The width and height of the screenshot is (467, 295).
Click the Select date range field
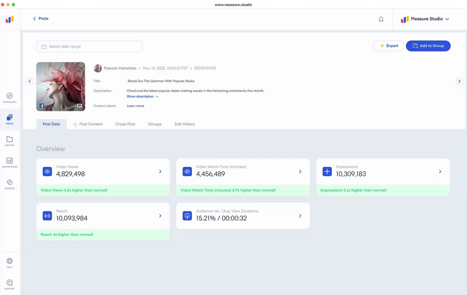coord(89,46)
